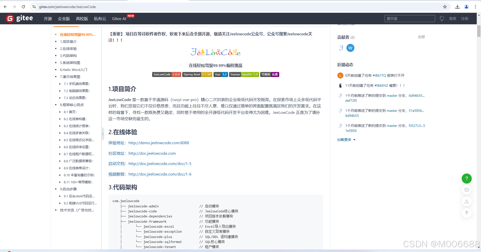This screenshot has width=481, height=252.
Task: Collapse the table of contents sidebar handle
Action: 103,134
